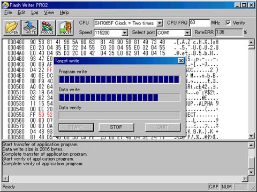Open the MODULE toolbar icon

pos(47,28)
